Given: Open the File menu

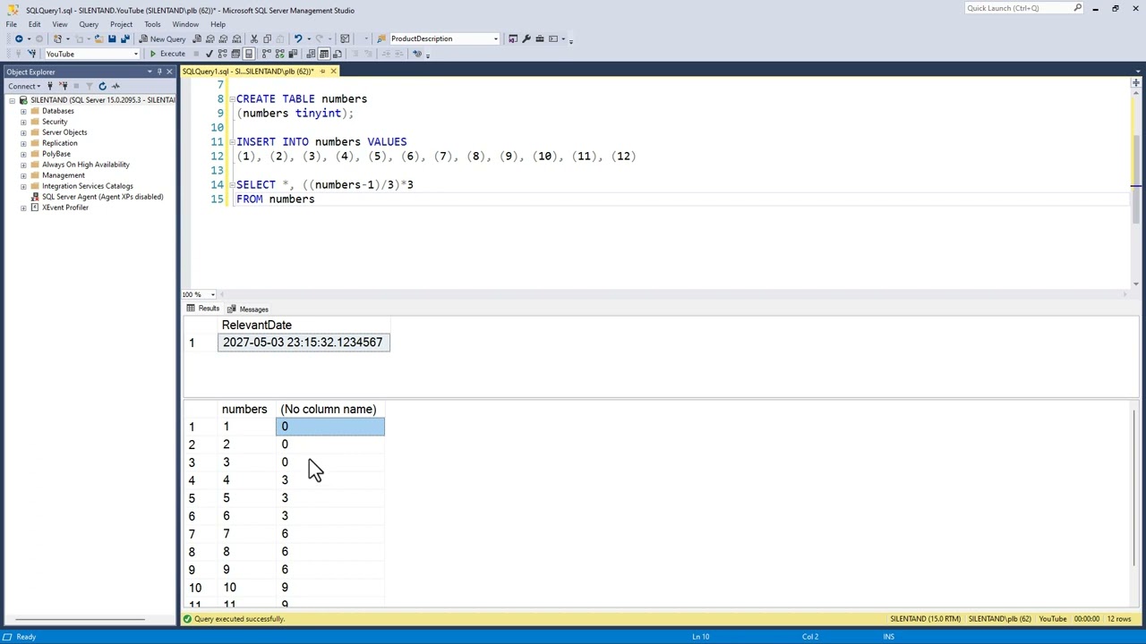Looking at the screenshot, I should coord(12,24).
